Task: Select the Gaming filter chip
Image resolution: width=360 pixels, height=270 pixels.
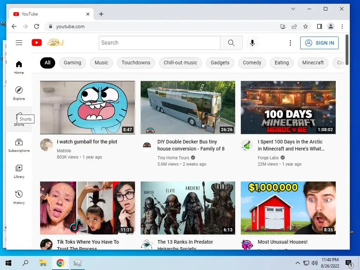Action: coord(72,63)
